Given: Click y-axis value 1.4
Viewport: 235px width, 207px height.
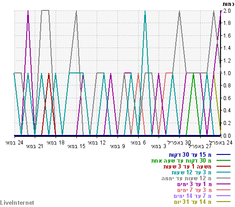Looking at the screenshot, I should coord(227,48).
